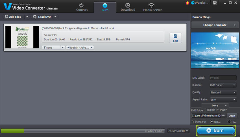Viewport: 240px width, 137px height.
Task: Open the Download tab
Action: pos(128,7)
